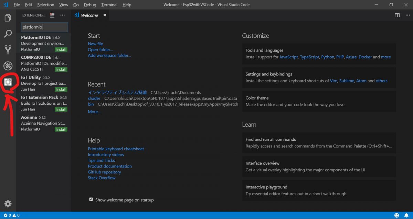Click the New file link
Screen dimensions: 413x219
(95, 44)
